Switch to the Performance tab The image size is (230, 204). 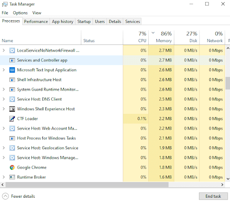click(36, 22)
